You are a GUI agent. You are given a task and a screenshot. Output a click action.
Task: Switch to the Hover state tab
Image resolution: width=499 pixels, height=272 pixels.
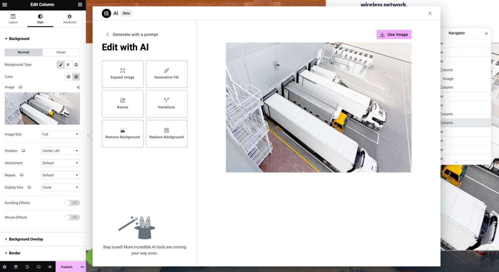click(61, 52)
